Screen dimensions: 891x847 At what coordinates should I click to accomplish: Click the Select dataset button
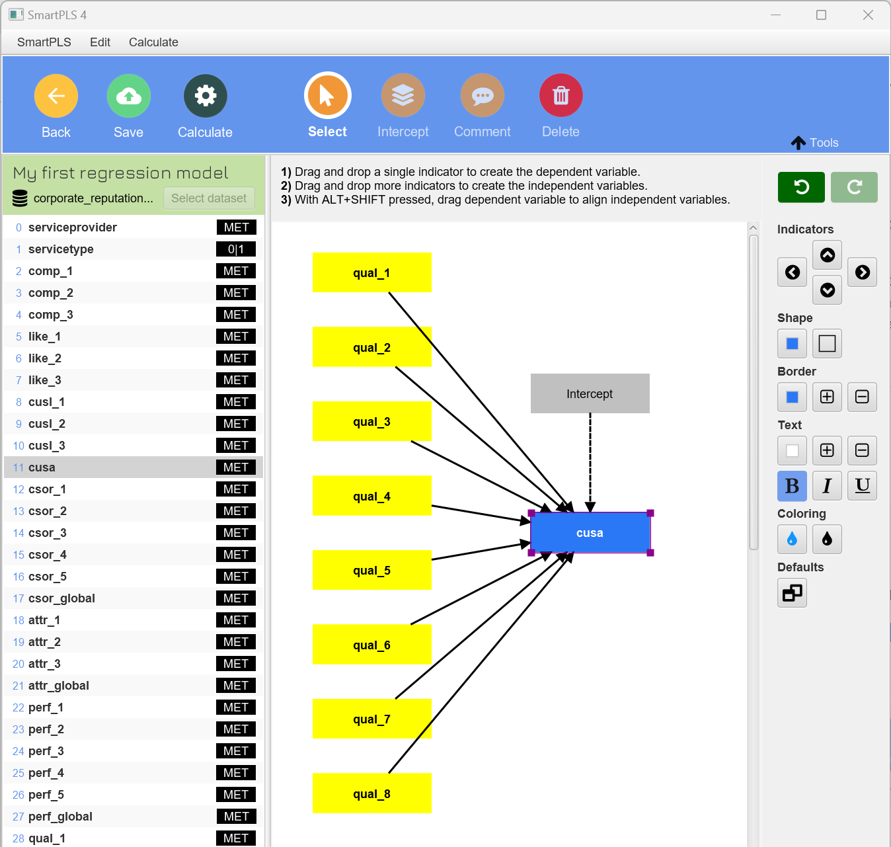(209, 198)
